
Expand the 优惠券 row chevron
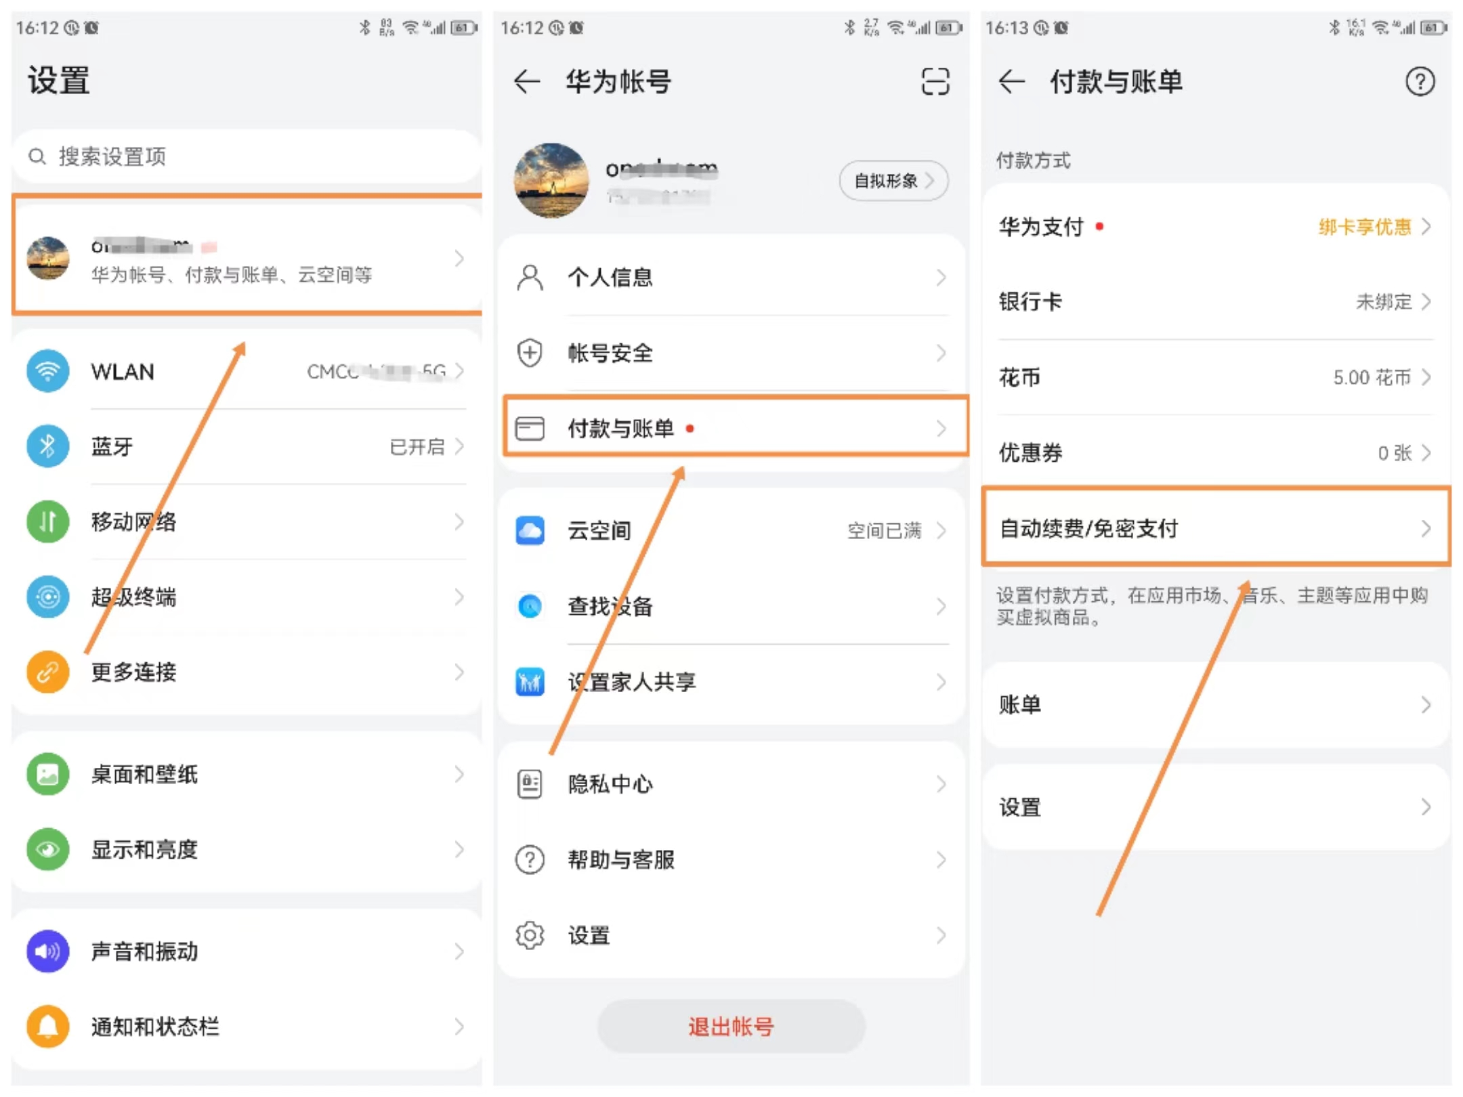pos(1426,452)
